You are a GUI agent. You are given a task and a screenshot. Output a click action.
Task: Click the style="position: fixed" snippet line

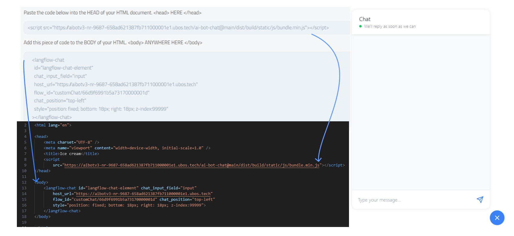tap(101, 109)
